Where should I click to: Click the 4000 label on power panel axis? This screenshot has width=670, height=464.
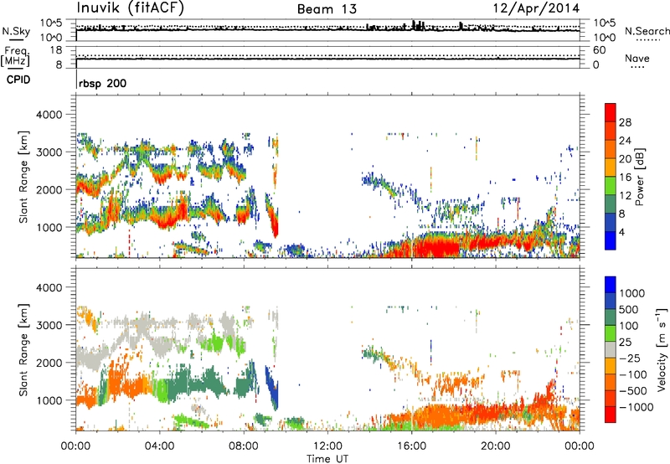coord(49,115)
